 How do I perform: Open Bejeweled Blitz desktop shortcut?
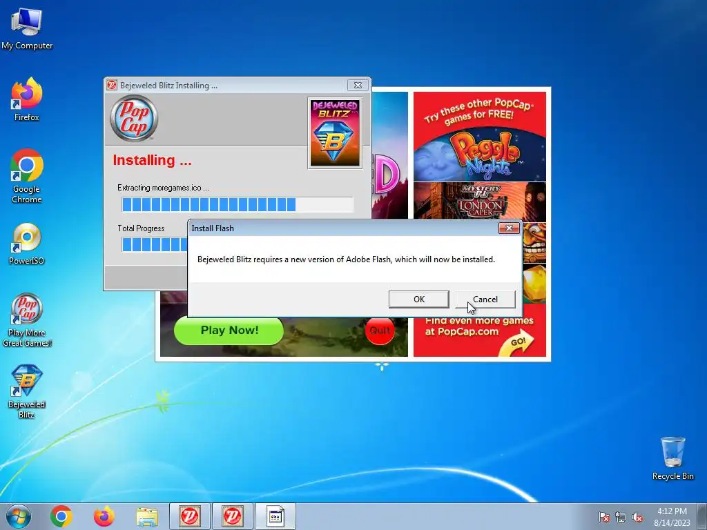coord(27,392)
